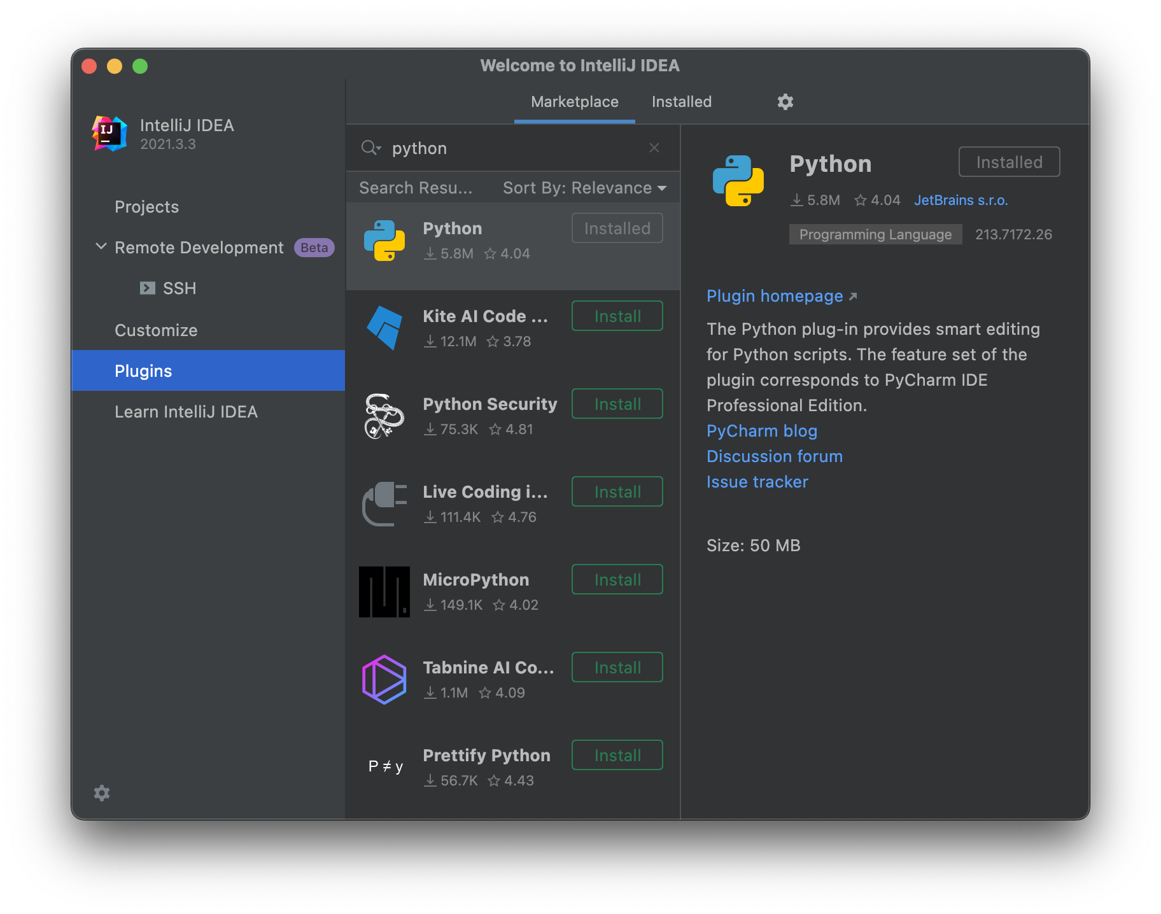This screenshot has height=914, width=1161.
Task: Click the large Python logo in details
Action: [x=738, y=181]
